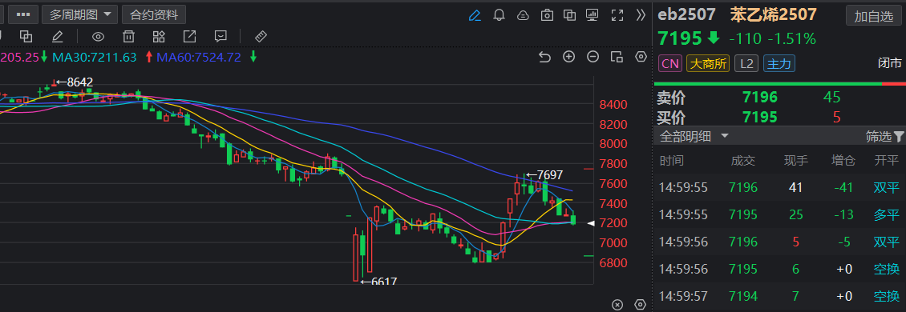Click the -1.51% change percentage
906x312 pixels.
[791, 39]
